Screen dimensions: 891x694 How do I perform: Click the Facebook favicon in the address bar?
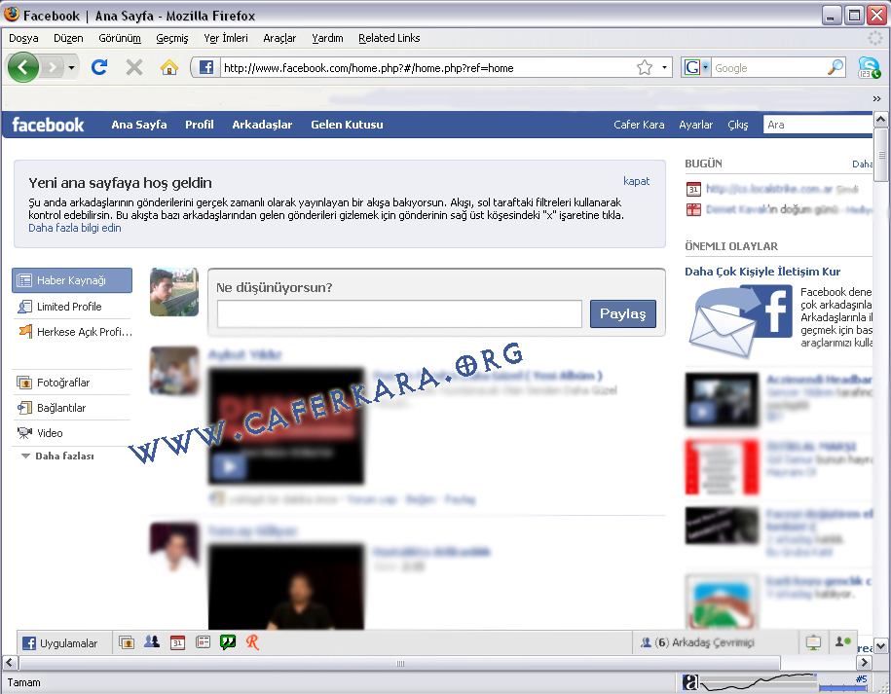205,67
